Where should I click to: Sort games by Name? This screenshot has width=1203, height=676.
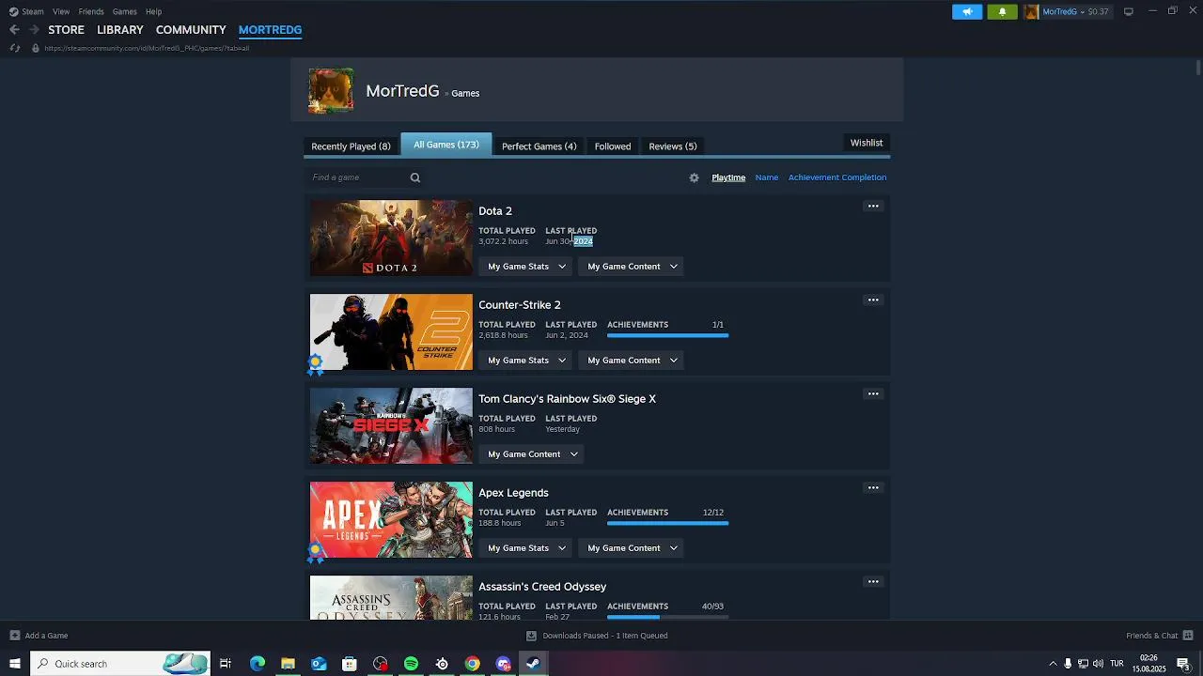tap(767, 177)
